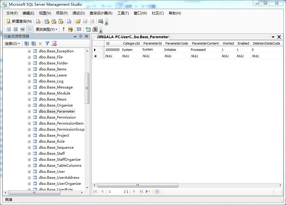Open the 连接(O) connect dropdown
Viewport: 286px width, 205px height.
click(12, 43)
